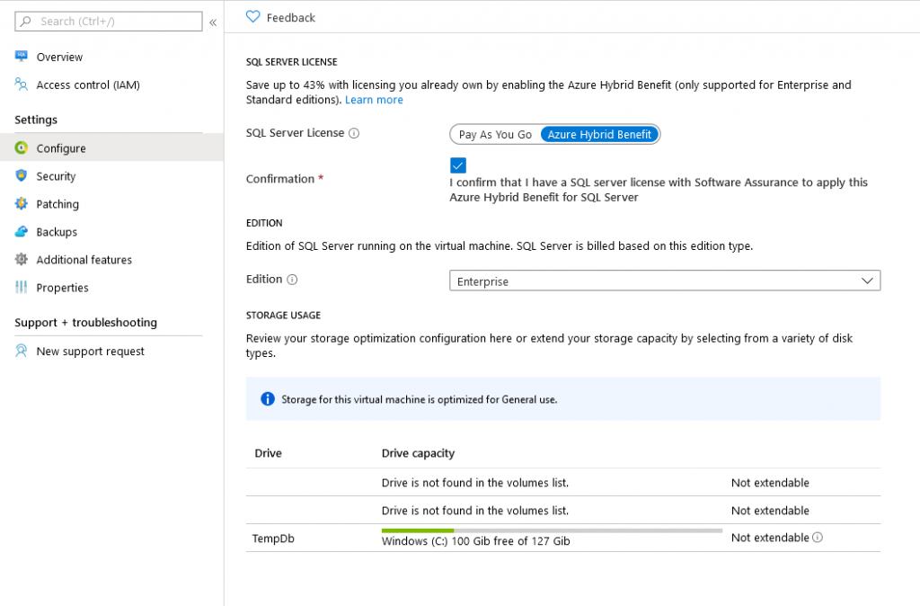Image resolution: width=920 pixels, height=606 pixels.
Task: Click the green Configure icon
Action: coord(22,148)
